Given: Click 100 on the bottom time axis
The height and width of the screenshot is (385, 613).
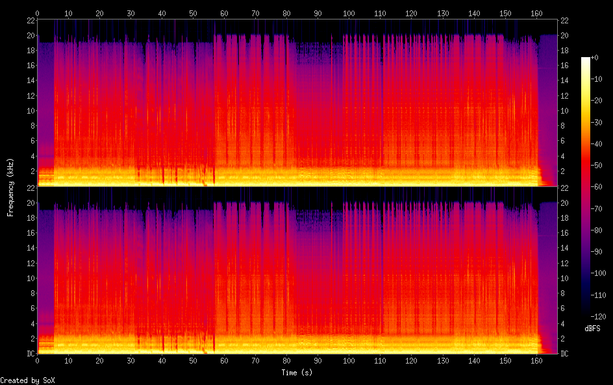Looking at the screenshot, I should 349,360.
